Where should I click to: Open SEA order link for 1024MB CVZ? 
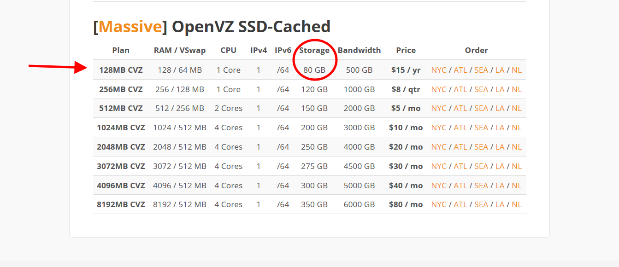coord(481,128)
